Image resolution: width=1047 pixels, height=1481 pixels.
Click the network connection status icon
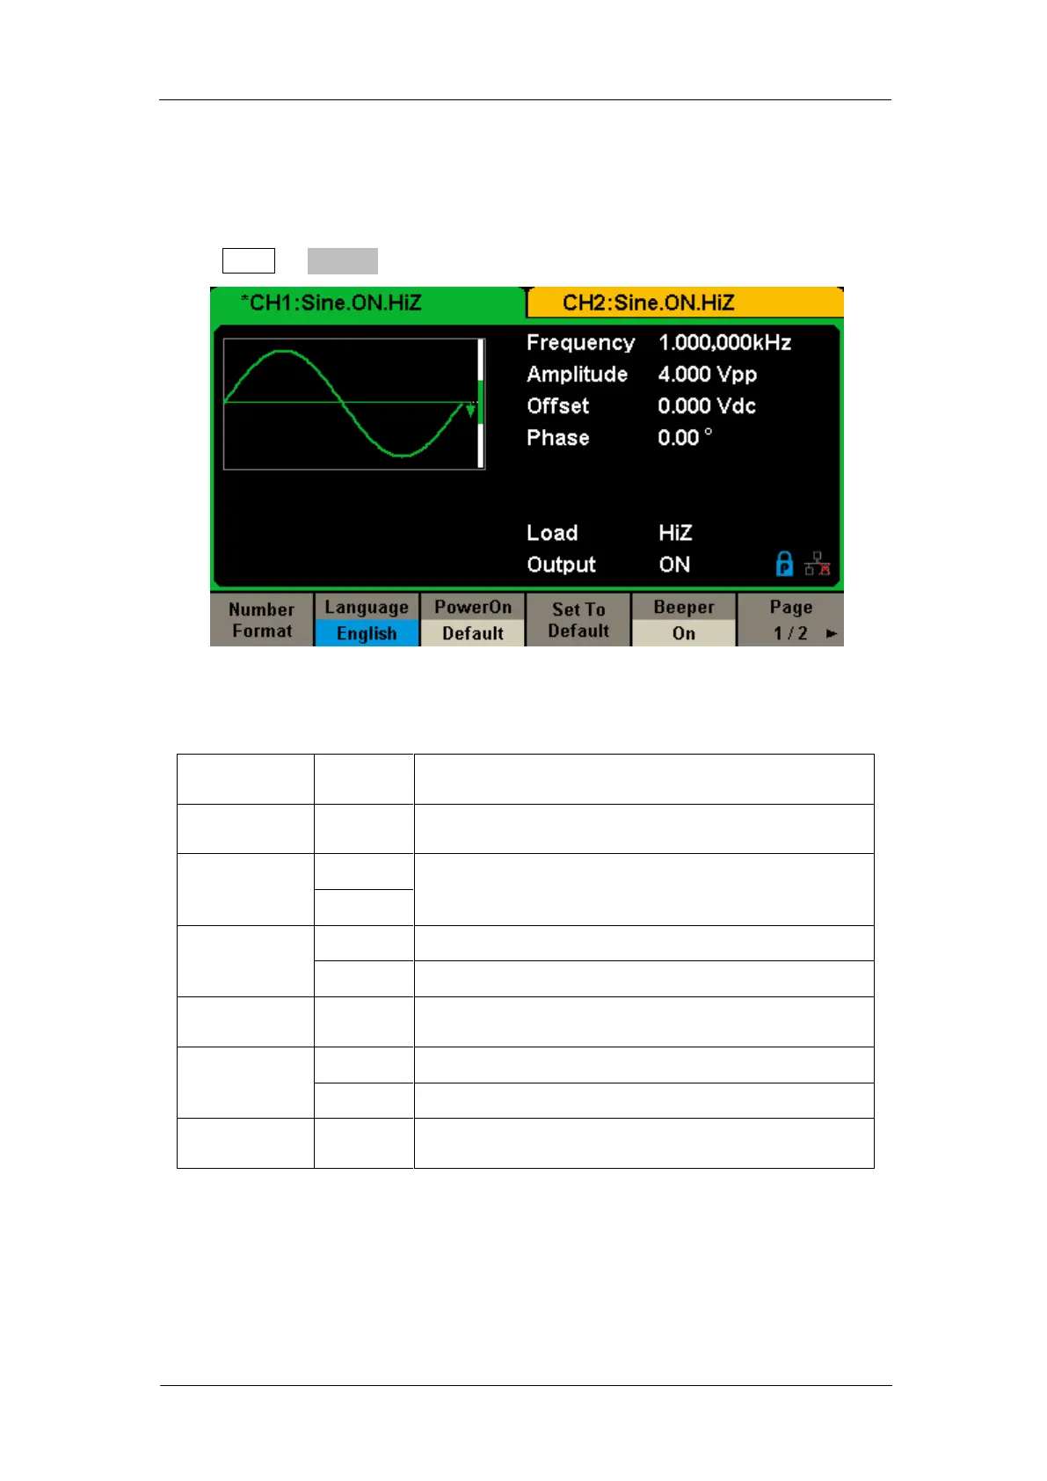click(x=818, y=564)
